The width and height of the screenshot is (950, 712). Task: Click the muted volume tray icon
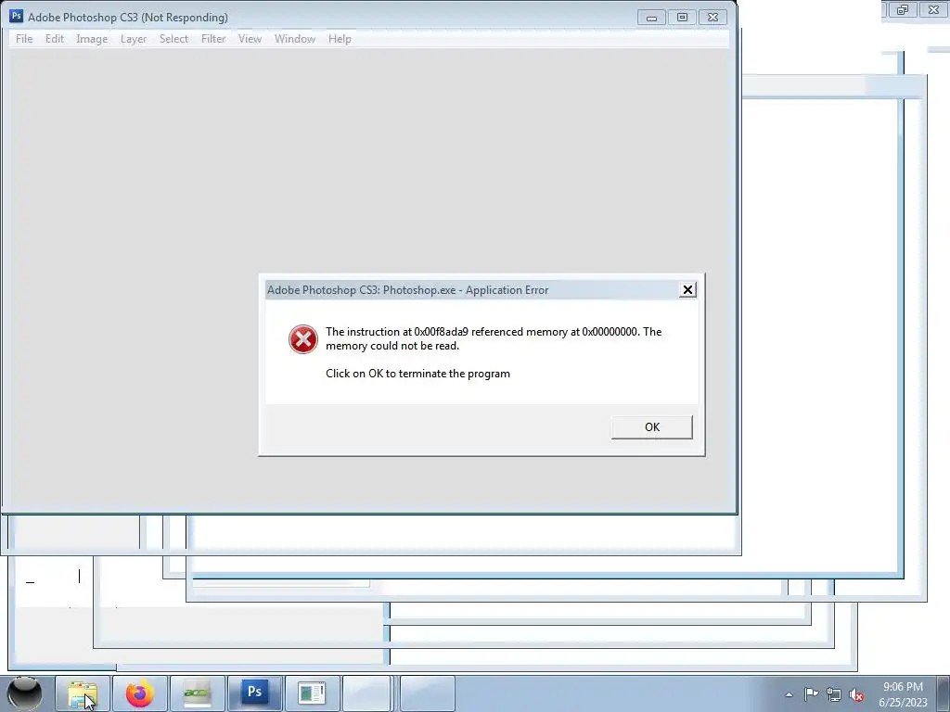point(856,695)
